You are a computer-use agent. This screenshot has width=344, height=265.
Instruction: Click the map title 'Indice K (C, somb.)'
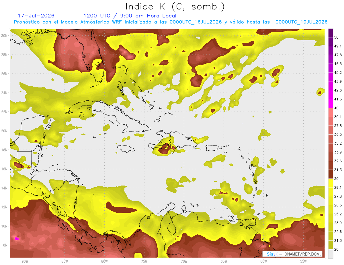click(175, 7)
